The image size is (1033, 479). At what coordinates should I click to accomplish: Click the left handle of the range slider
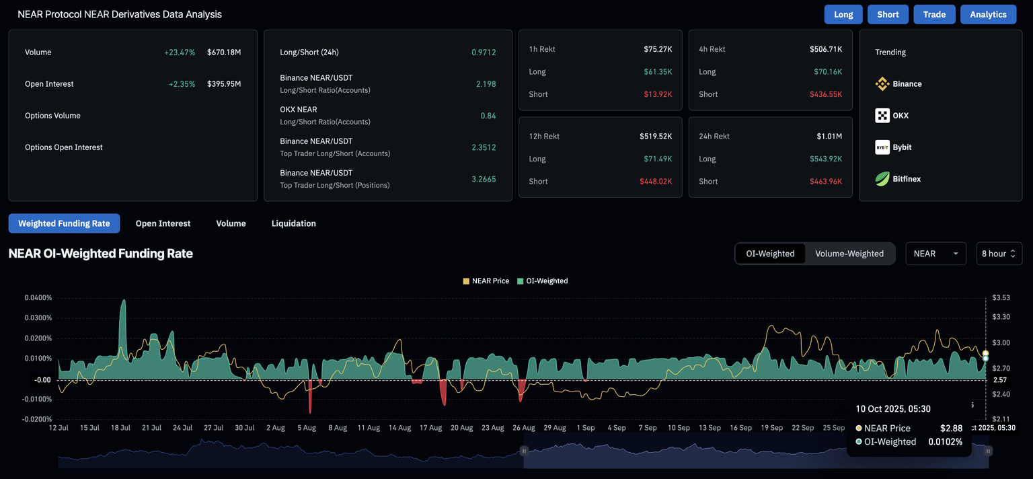click(x=524, y=451)
